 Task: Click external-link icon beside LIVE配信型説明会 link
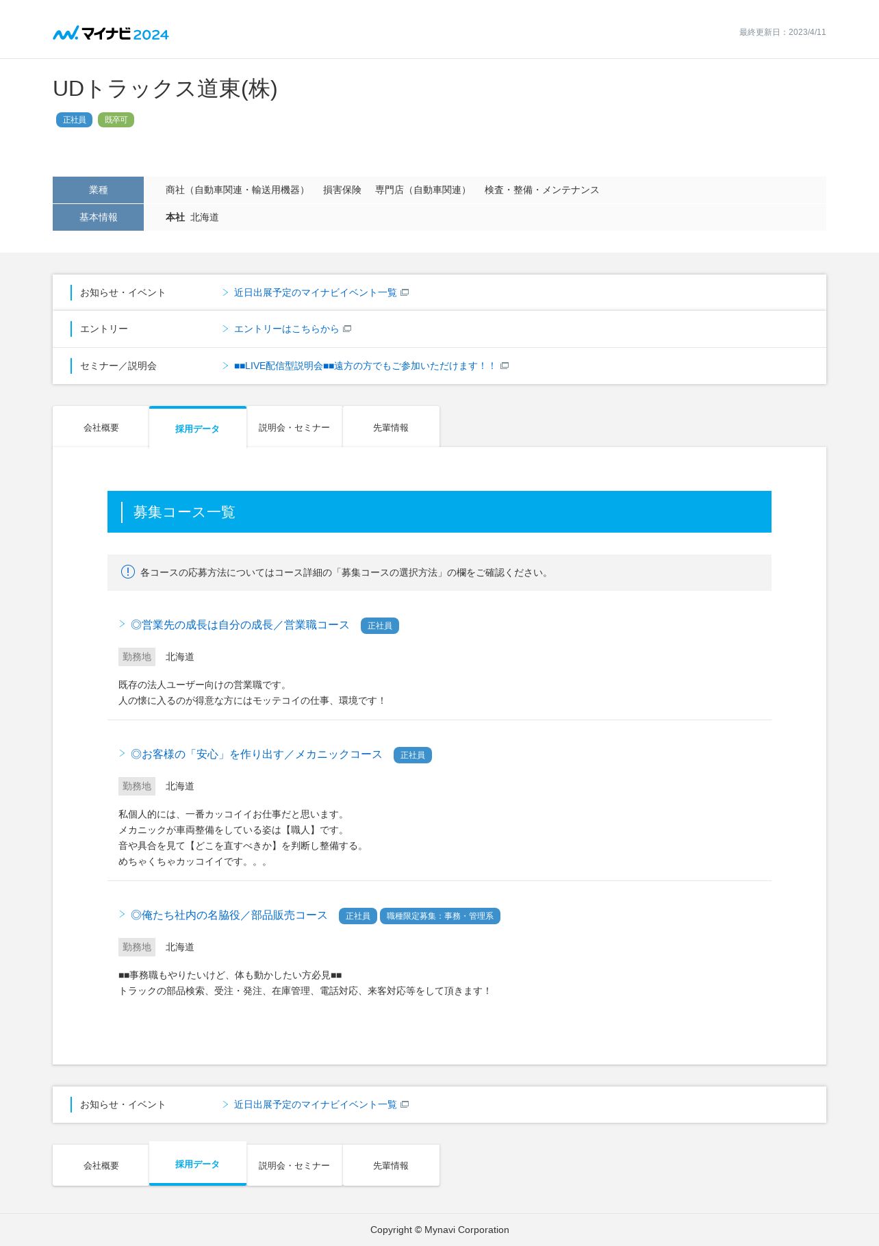[505, 366]
